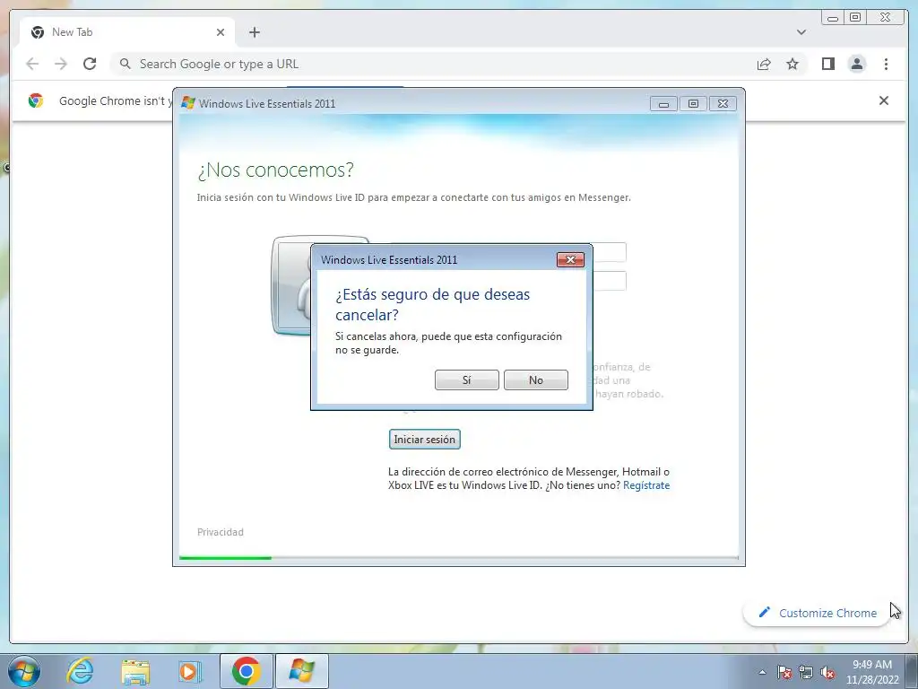Bookmark this tab with the star icon
The width and height of the screenshot is (918, 689).
[x=792, y=64]
